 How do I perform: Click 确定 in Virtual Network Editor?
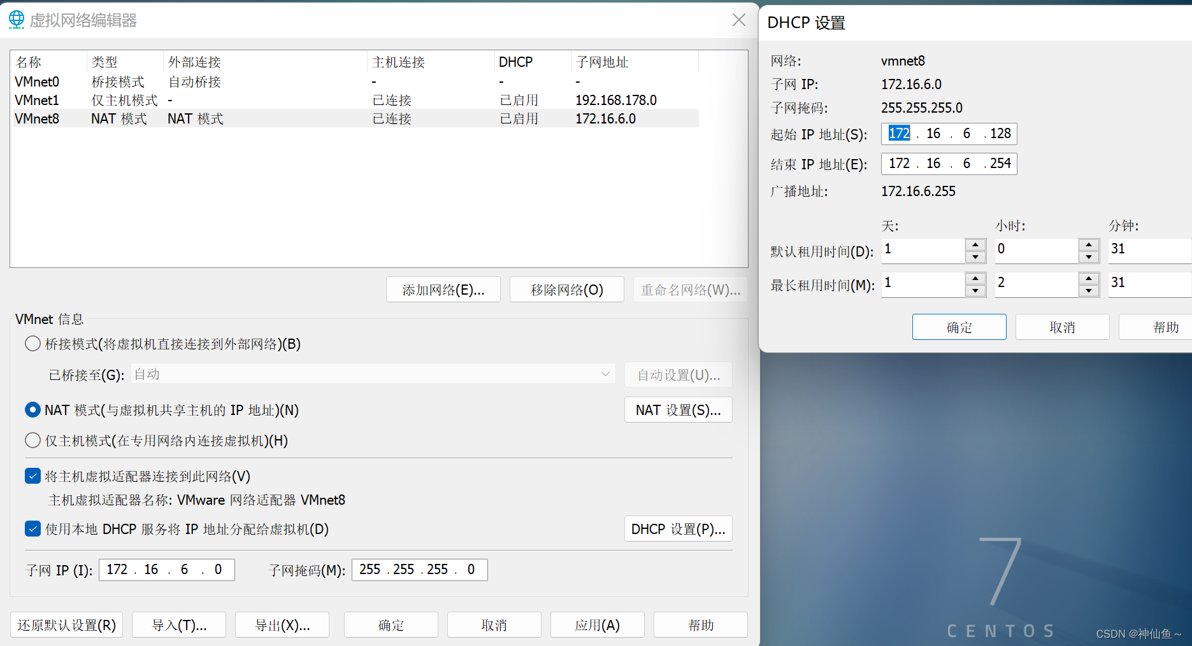click(391, 625)
